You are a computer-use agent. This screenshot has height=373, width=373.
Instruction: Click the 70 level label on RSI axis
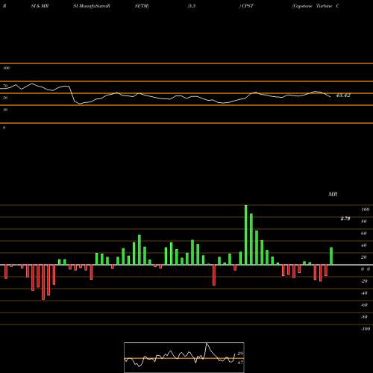tap(5, 86)
